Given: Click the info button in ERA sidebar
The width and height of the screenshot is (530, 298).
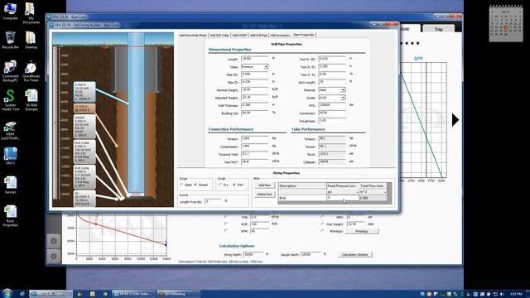Looking at the screenshot, I should 53,241.
